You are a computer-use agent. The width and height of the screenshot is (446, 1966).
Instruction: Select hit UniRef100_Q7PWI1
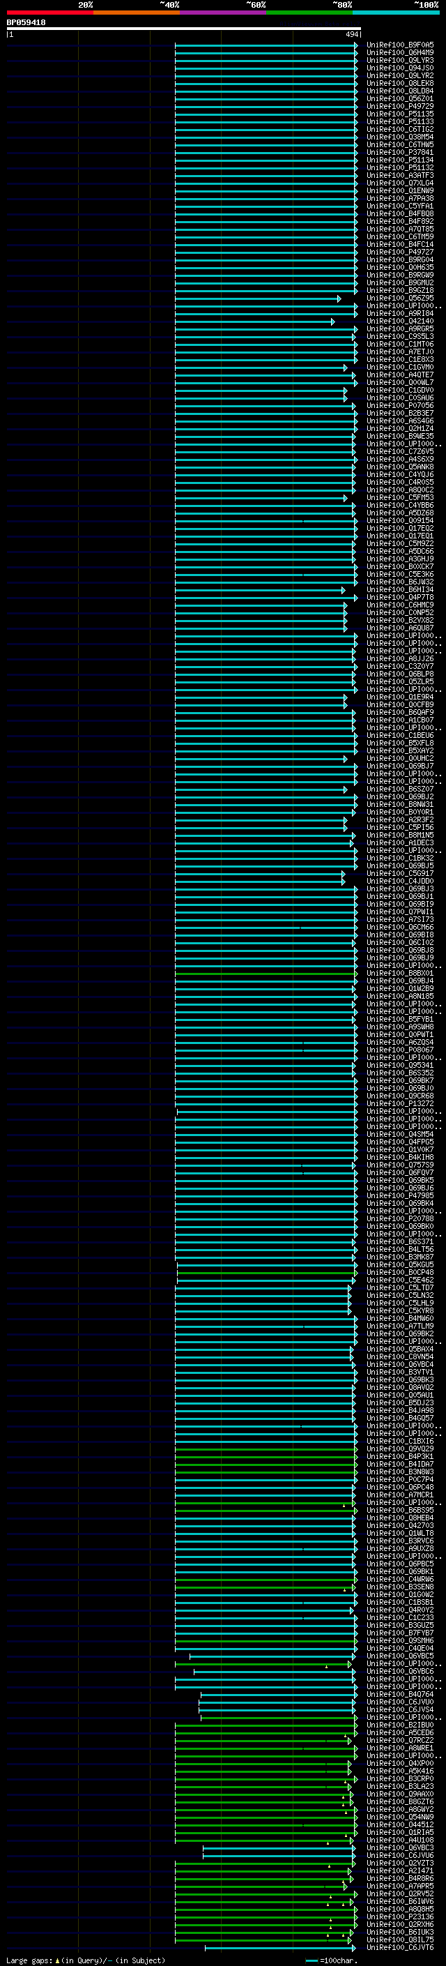click(399, 912)
